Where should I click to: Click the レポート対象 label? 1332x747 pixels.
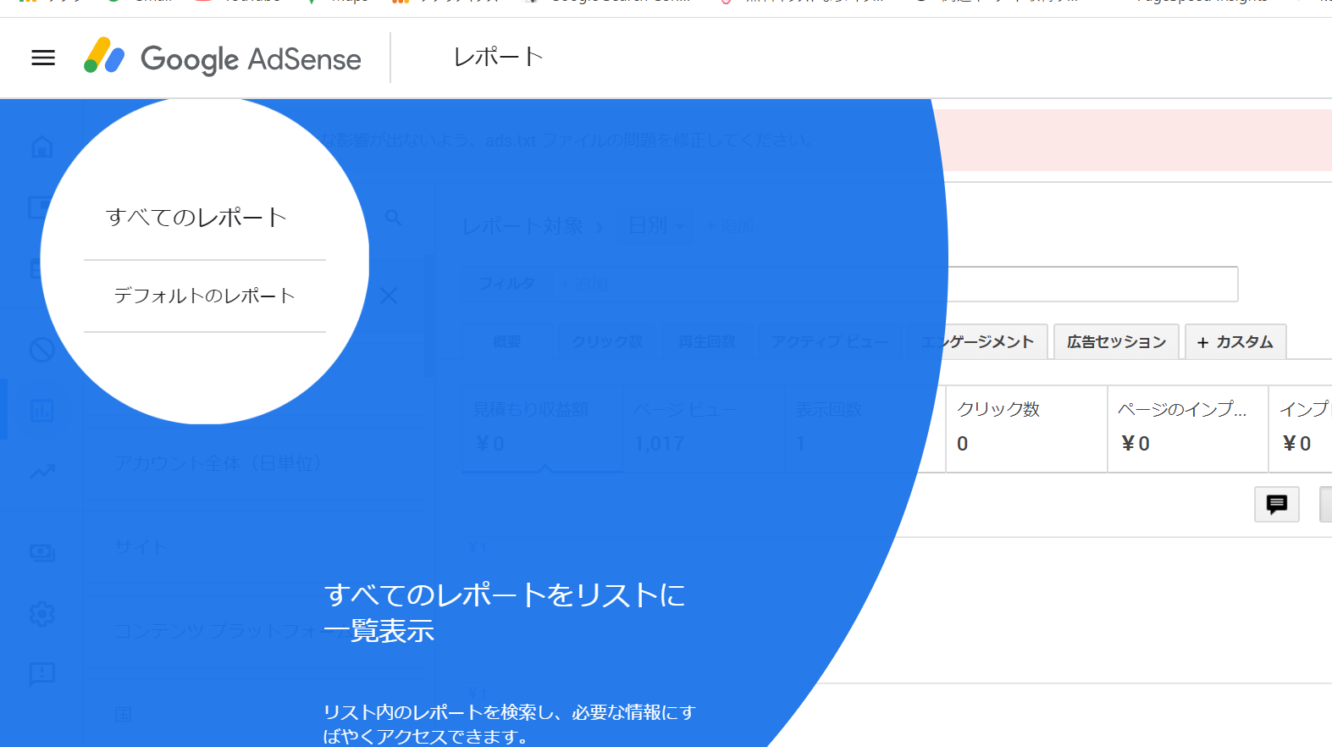pos(523,226)
